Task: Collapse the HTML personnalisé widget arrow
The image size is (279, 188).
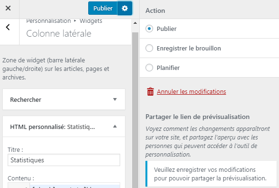Action: (115, 127)
